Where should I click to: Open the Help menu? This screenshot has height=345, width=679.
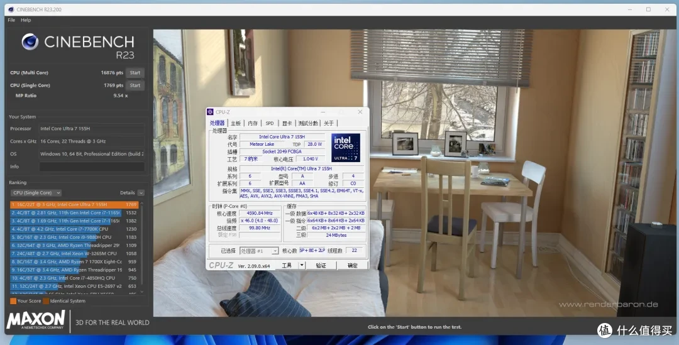pos(26,20)
